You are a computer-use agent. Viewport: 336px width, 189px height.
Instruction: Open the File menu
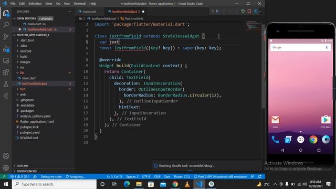click(x=13, y=4)
